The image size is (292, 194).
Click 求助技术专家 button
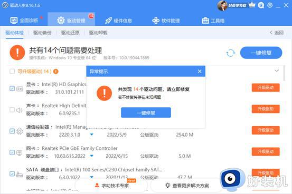tap(112, 185)
